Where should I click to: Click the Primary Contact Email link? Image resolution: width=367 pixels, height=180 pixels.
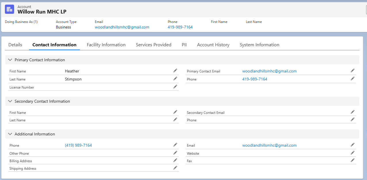point(269,71)
